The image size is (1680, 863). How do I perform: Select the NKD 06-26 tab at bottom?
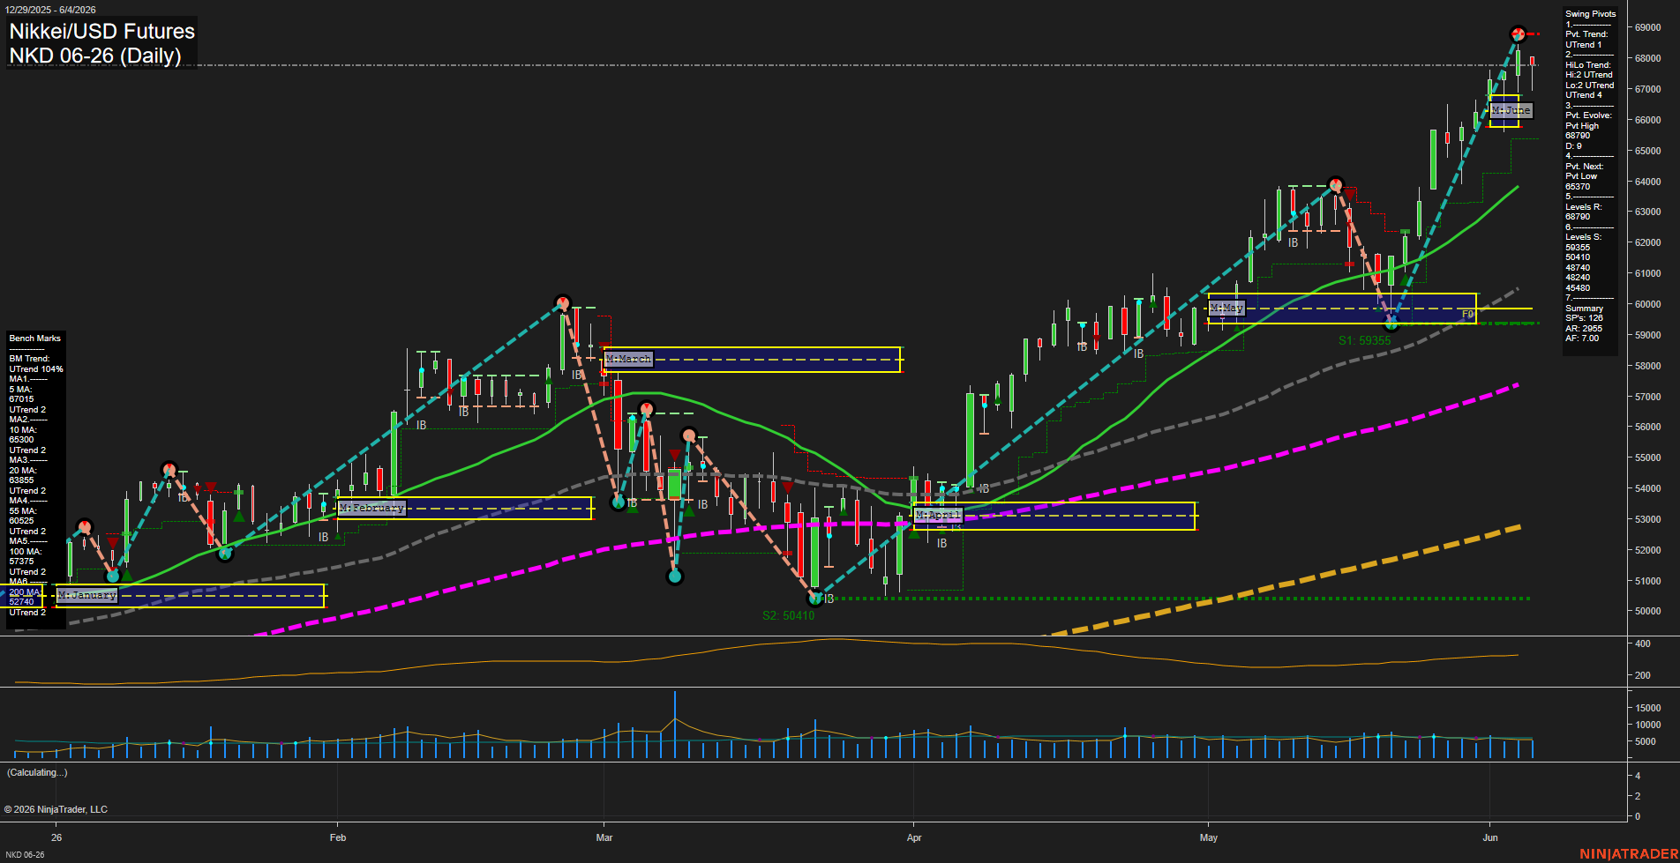(25, 855)
